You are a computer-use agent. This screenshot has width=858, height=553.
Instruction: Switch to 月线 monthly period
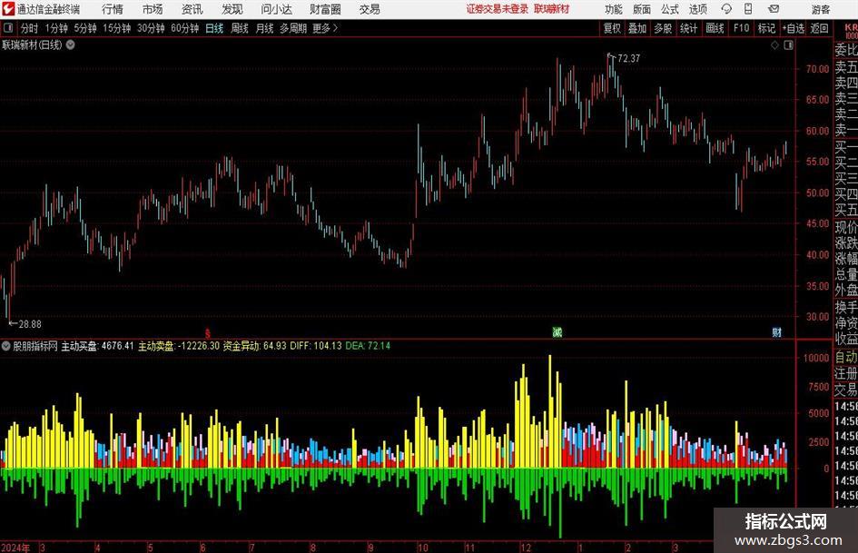(264, 28)
